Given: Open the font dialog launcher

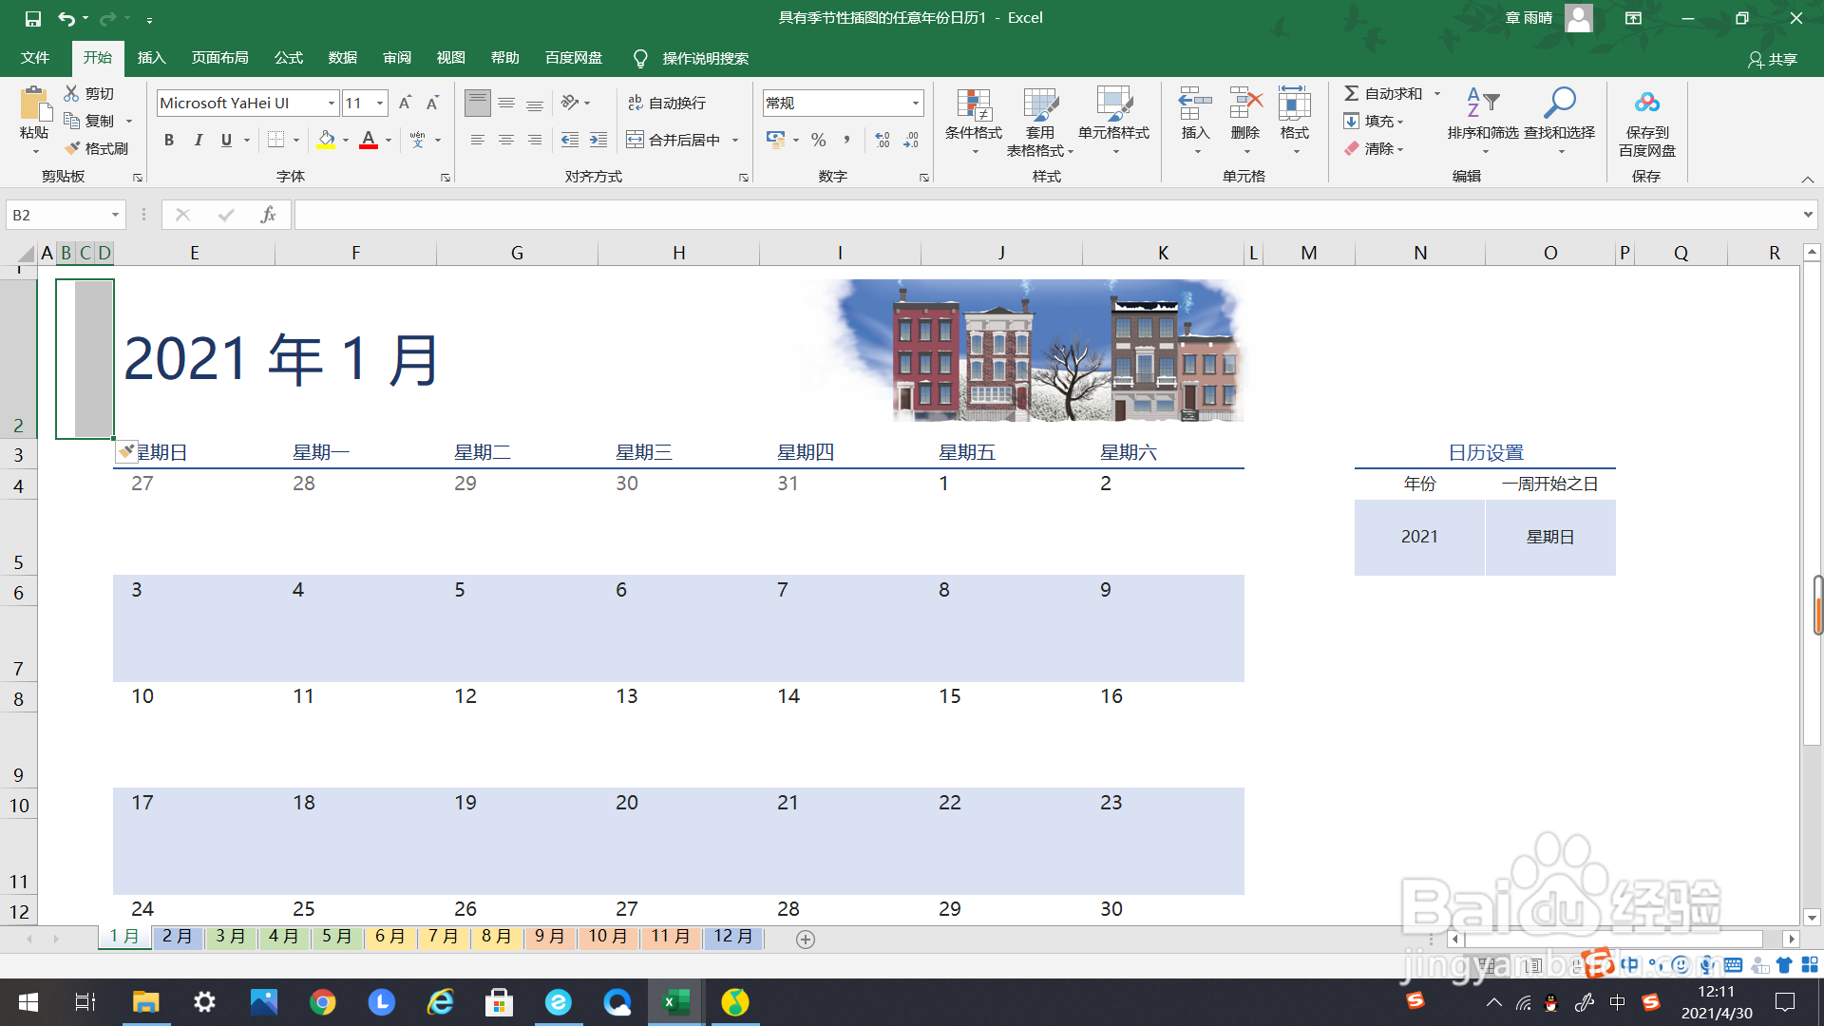Looking at the screenshot, I should coord(446,178).
